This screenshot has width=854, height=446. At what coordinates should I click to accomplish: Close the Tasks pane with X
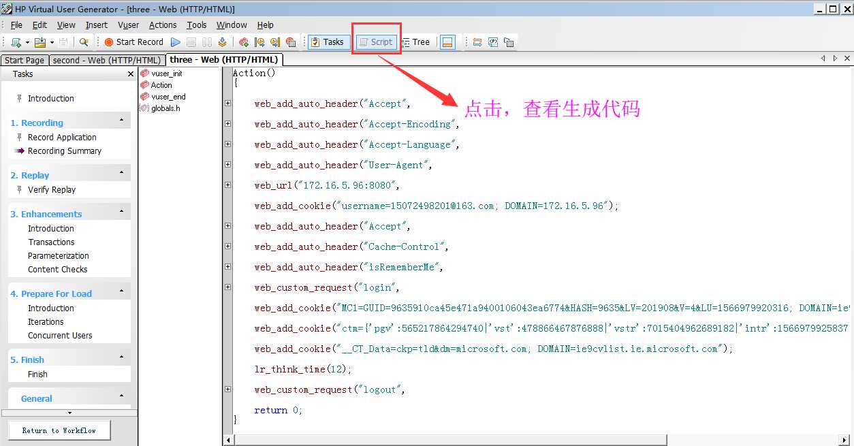[x=131, y=74]
